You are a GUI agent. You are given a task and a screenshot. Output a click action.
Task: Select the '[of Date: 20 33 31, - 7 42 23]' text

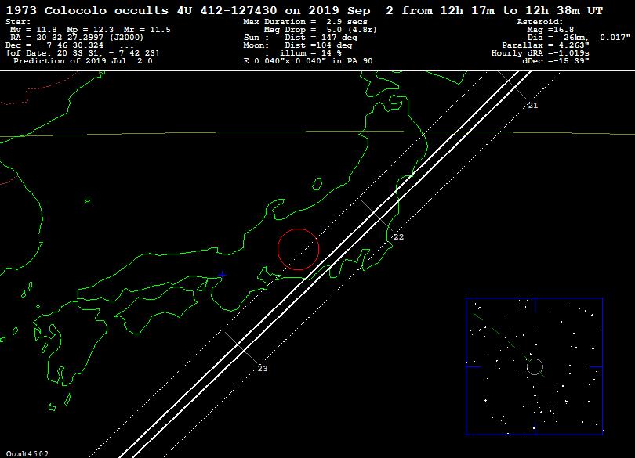coord(82,53)
